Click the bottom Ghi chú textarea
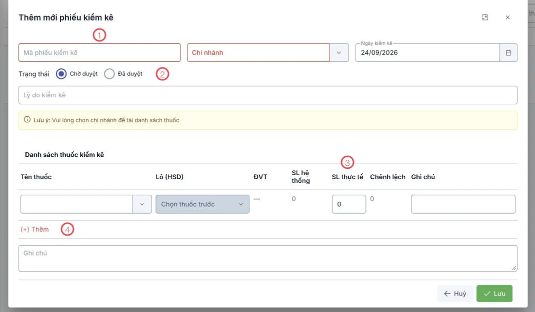This screenshot has width=535, height=312. (268, 258)
